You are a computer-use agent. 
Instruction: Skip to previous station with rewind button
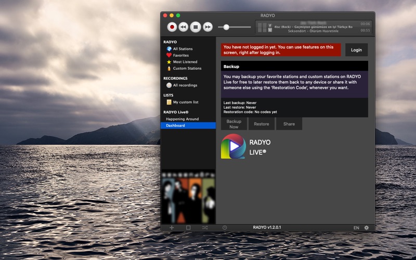coord(184,27)
